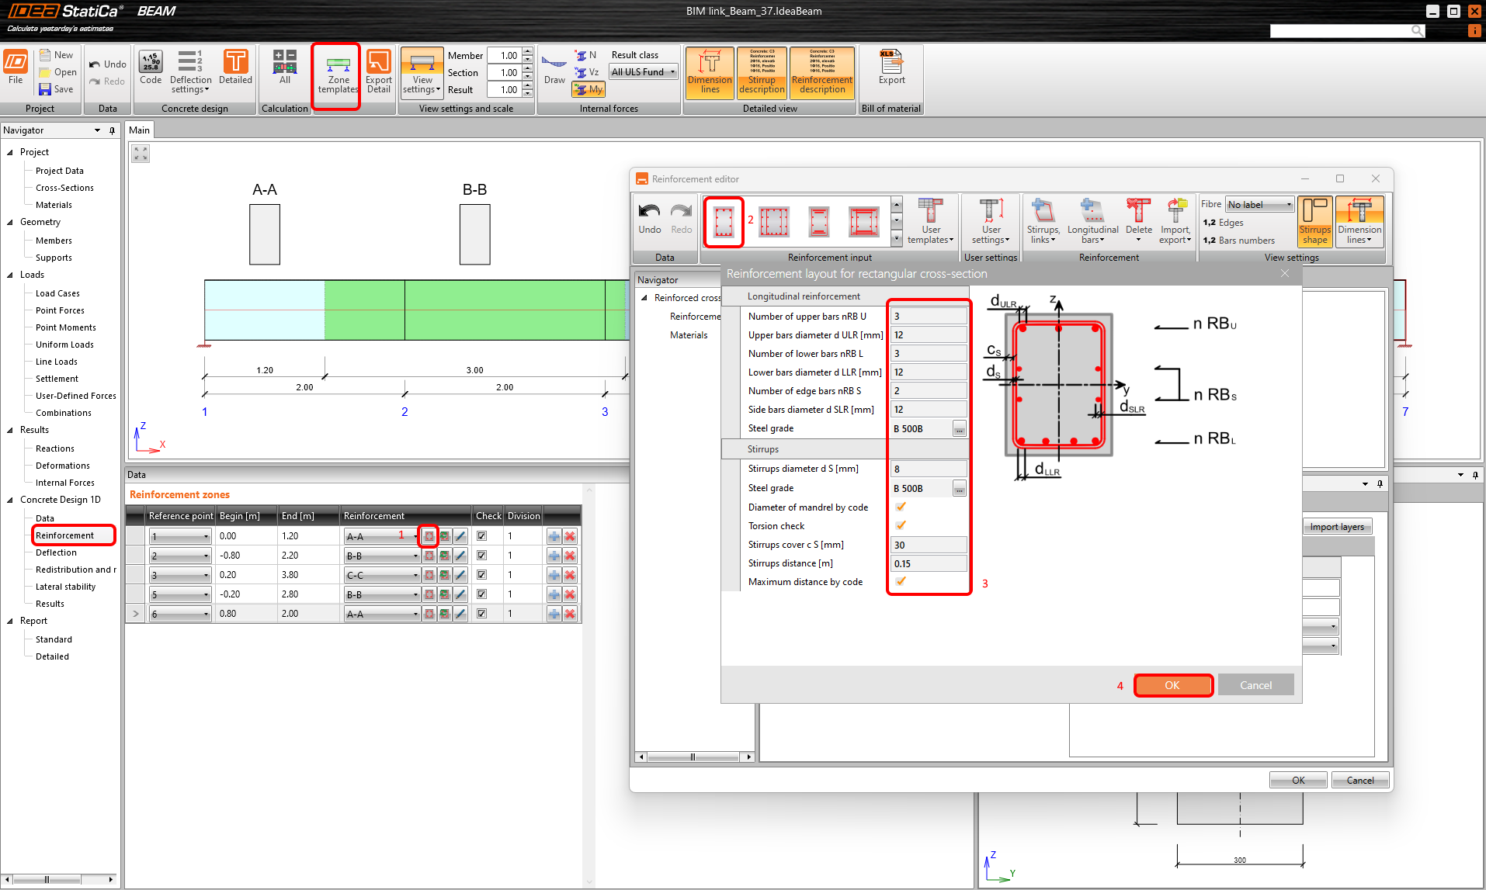Open the Fibre label dropdown
This screenshot has height=890, width=1486.
(1259, 205)
